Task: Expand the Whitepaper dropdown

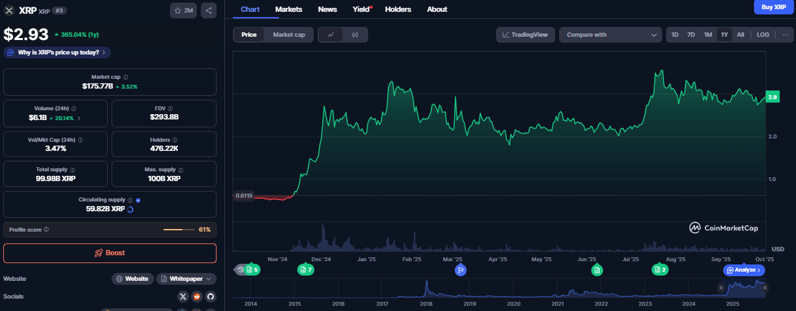Action: pyautogui.click(x=186, y=279)
